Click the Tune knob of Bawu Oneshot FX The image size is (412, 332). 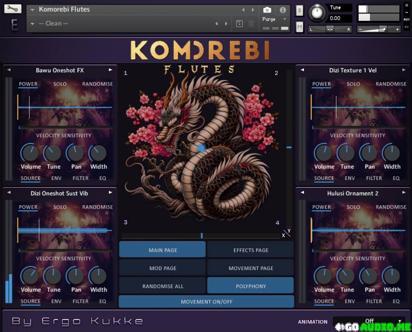click(53, 153)
